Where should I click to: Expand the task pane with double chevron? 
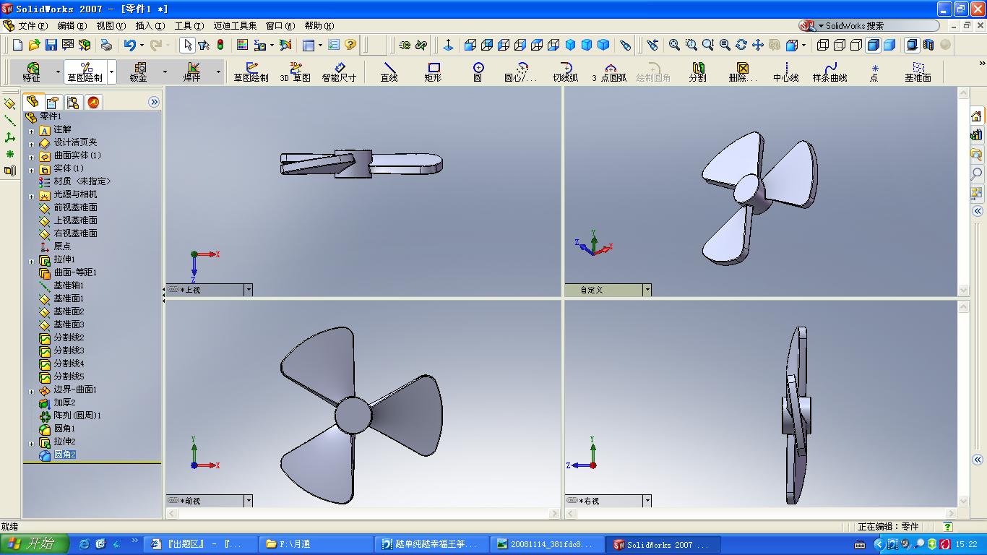pos(978,211)
